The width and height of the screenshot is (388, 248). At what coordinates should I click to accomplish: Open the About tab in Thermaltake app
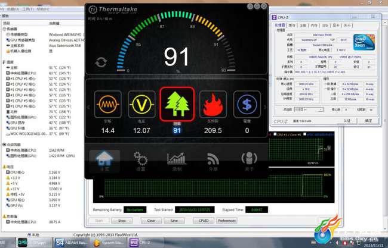(x=249, y=161)
